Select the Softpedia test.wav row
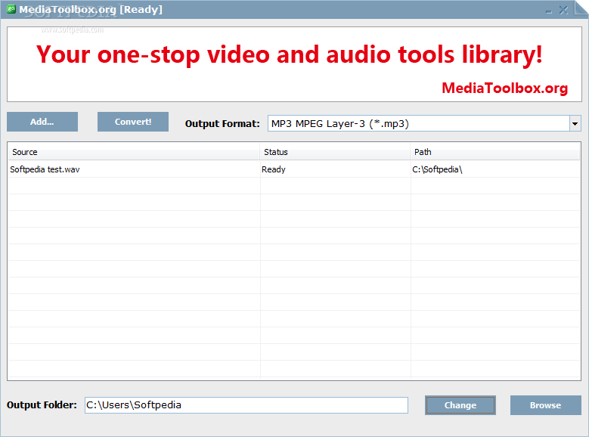Image resolution: width=589 pixels, height=437 pixels. (294, 169)
